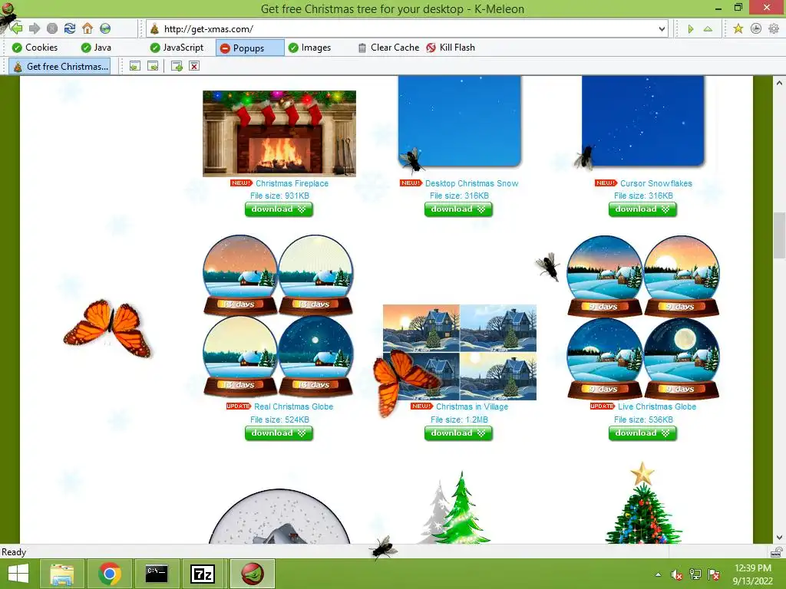Download Cursor Snowflakes
The height and width of the screenshot is (589, 786).
[642, 209]
